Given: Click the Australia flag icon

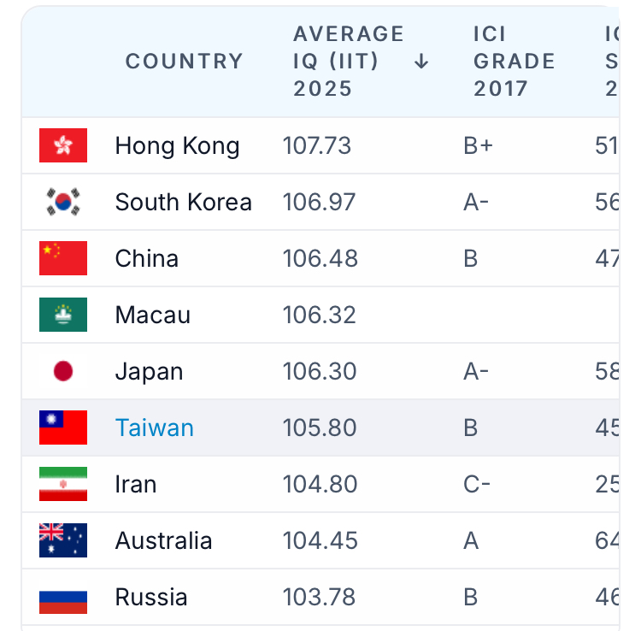Looking at the screenshot, I should (63, 540).
